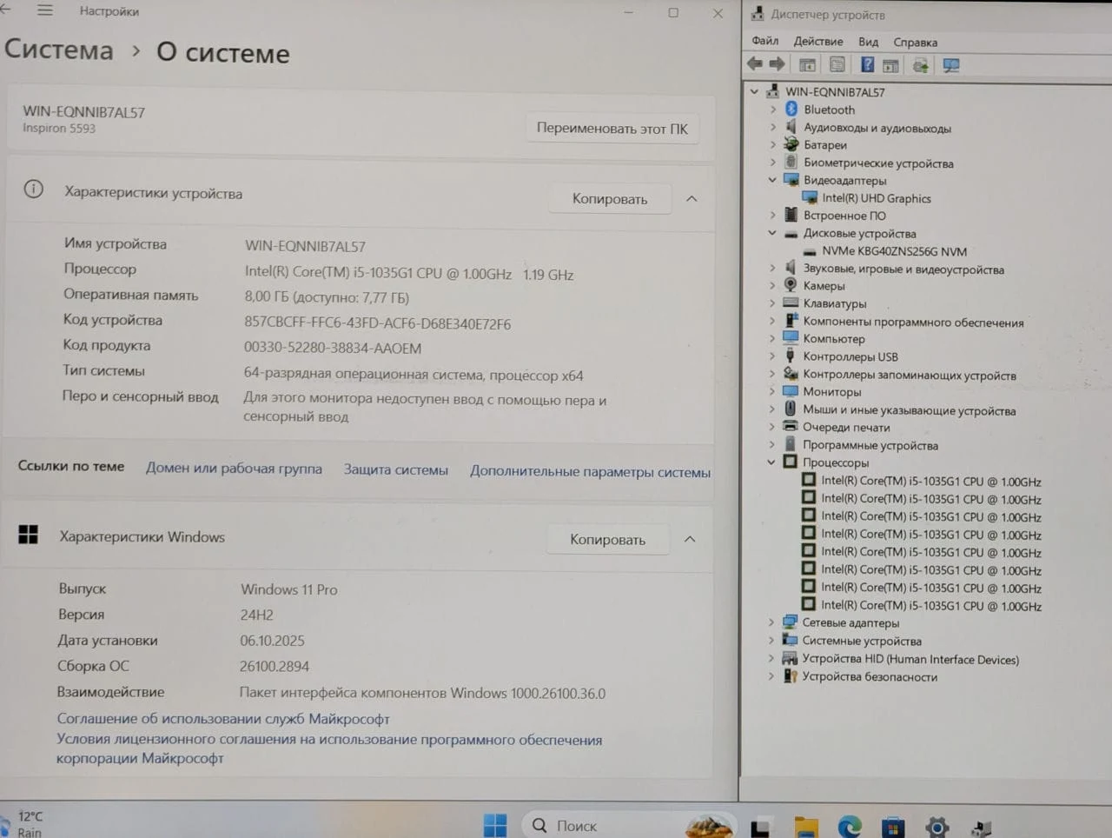Launch Microsoft Edge from the taskbar

click(849, 827)
